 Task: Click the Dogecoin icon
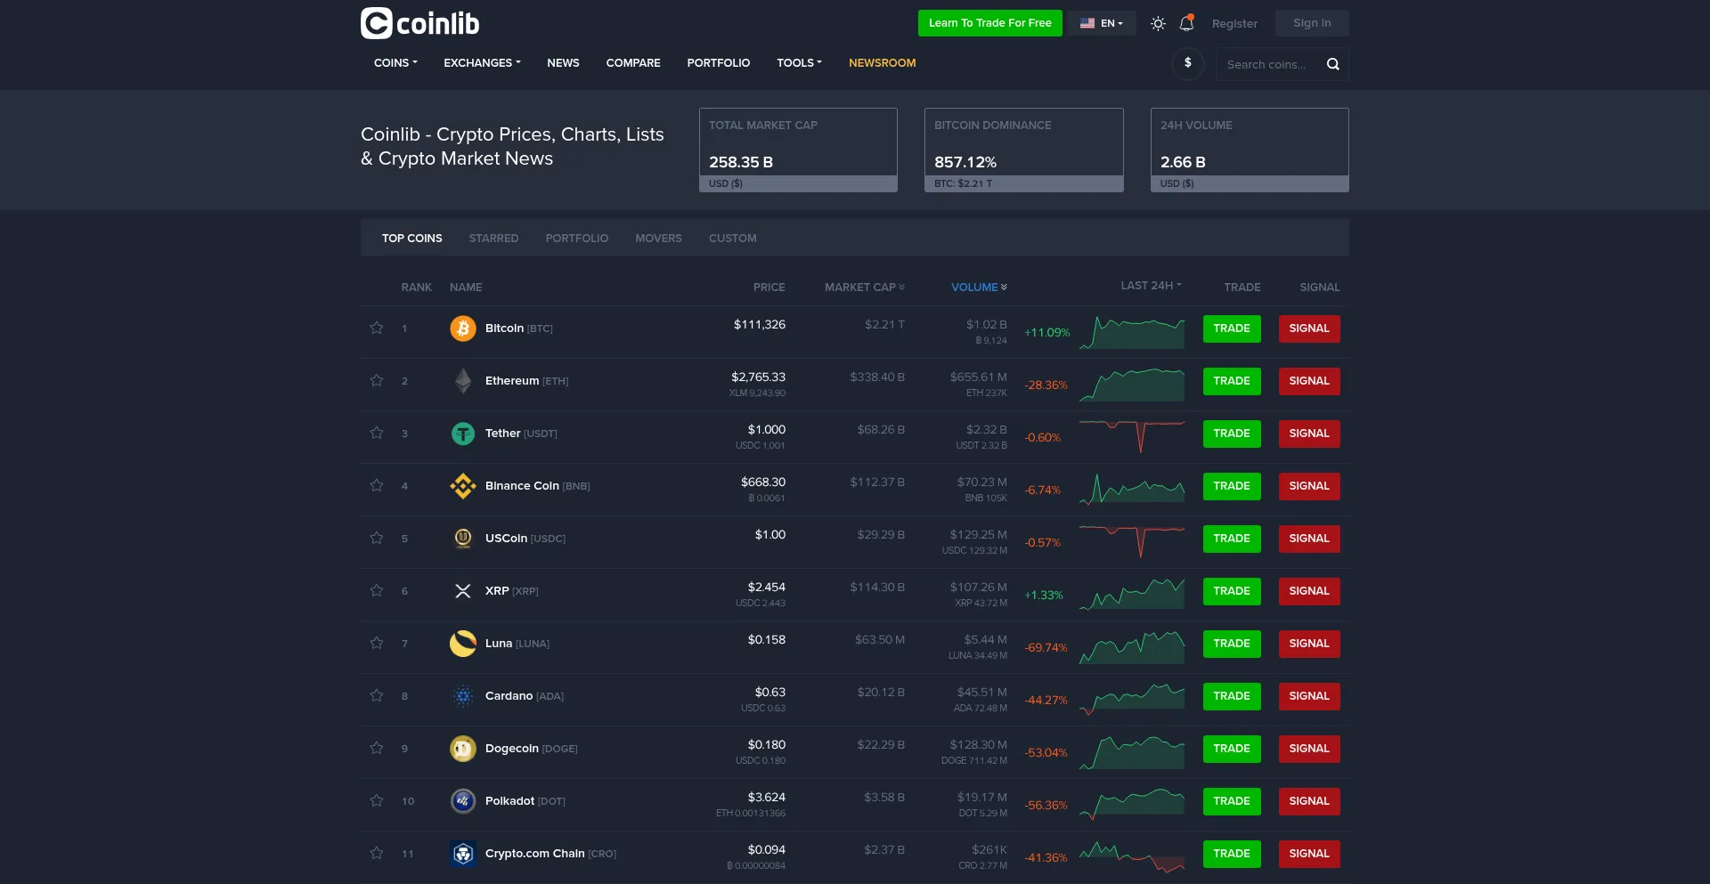[463, 749]
